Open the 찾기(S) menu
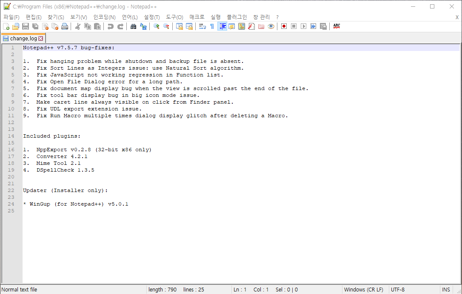The image size is (462, 294). click(56, 17)
